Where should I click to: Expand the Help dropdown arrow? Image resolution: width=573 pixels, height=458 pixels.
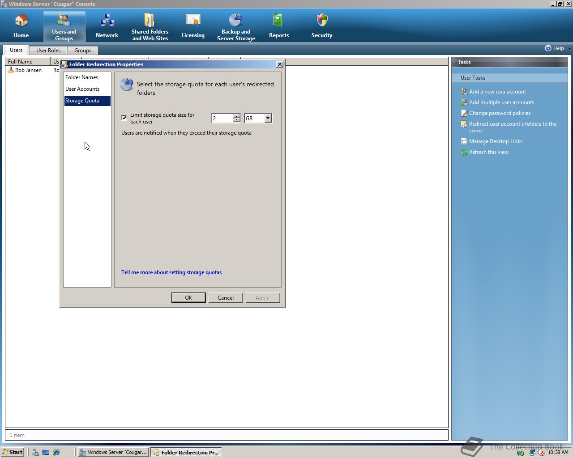pyautogui.click(x=569, y=48)
